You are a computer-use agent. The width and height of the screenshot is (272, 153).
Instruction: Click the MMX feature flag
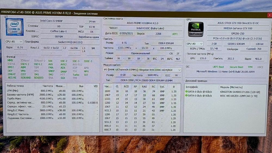(10, 60)
